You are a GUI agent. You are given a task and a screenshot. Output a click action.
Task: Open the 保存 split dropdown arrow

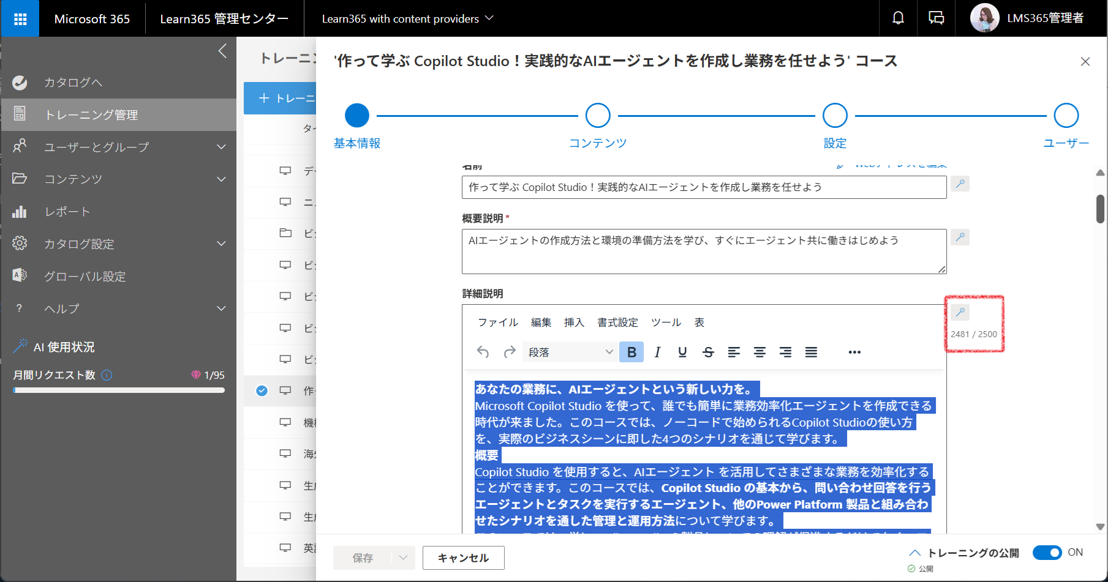click(x=403, y=558)
